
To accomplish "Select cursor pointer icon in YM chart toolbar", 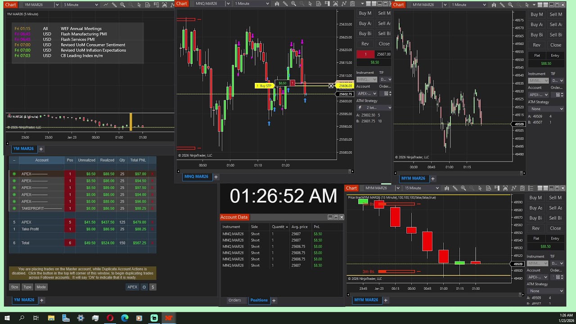I will tap(139, 4).
